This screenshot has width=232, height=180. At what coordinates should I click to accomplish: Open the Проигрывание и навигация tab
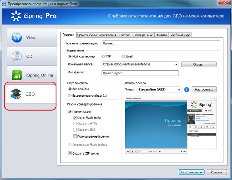coord(97,35)
